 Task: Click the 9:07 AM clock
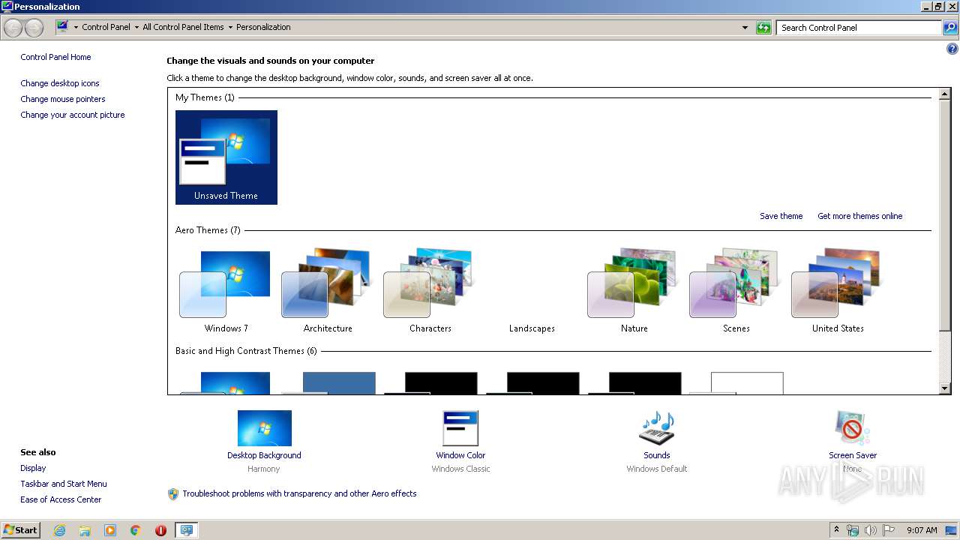click(922, 530)
